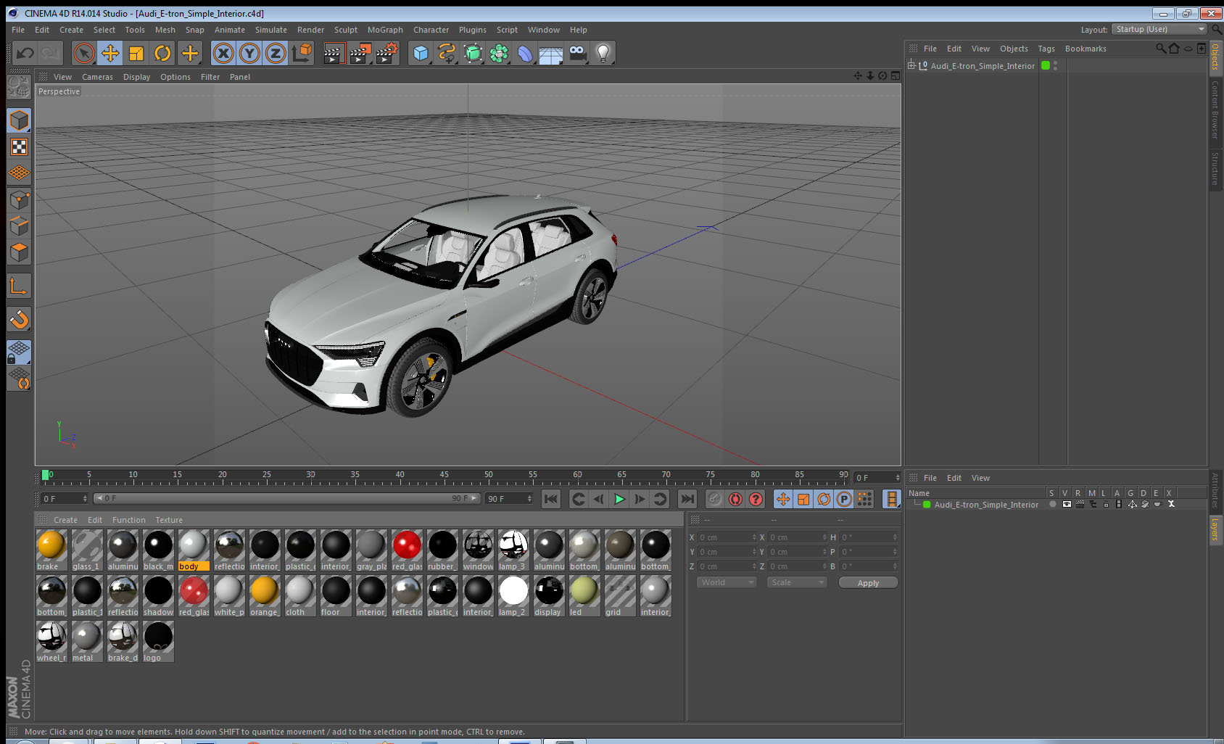Open the MoGraph menu
Viewport: 1224px width, 744px height.
(x=385, y=30)
